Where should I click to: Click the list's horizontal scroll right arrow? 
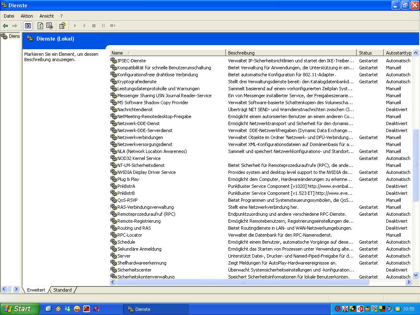point(409,282)
